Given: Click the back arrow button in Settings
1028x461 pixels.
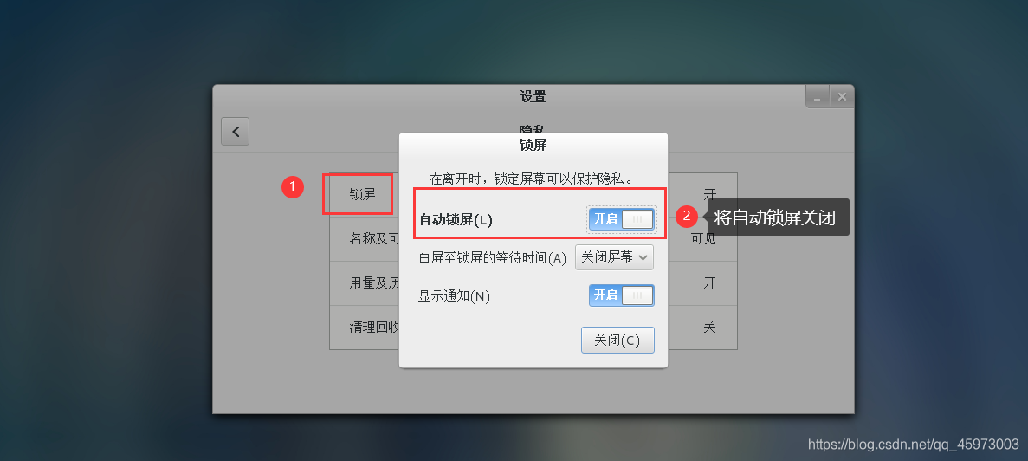Looking at the screenshot, I should pos(236,131).
